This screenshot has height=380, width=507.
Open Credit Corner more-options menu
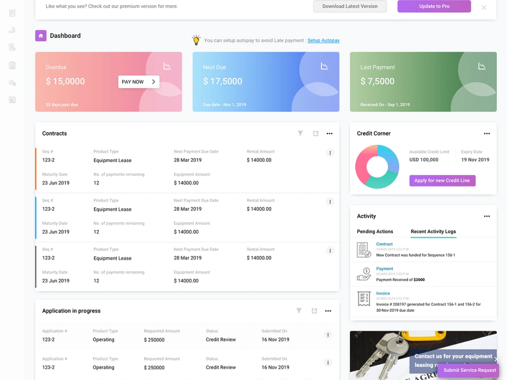(x=487, y=133)
